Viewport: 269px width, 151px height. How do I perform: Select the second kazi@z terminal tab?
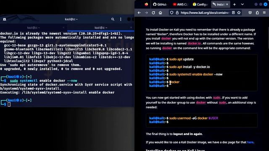click(101, 28)
